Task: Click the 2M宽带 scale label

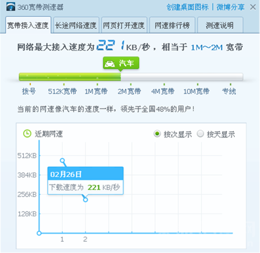Action: tap(129, 91)
